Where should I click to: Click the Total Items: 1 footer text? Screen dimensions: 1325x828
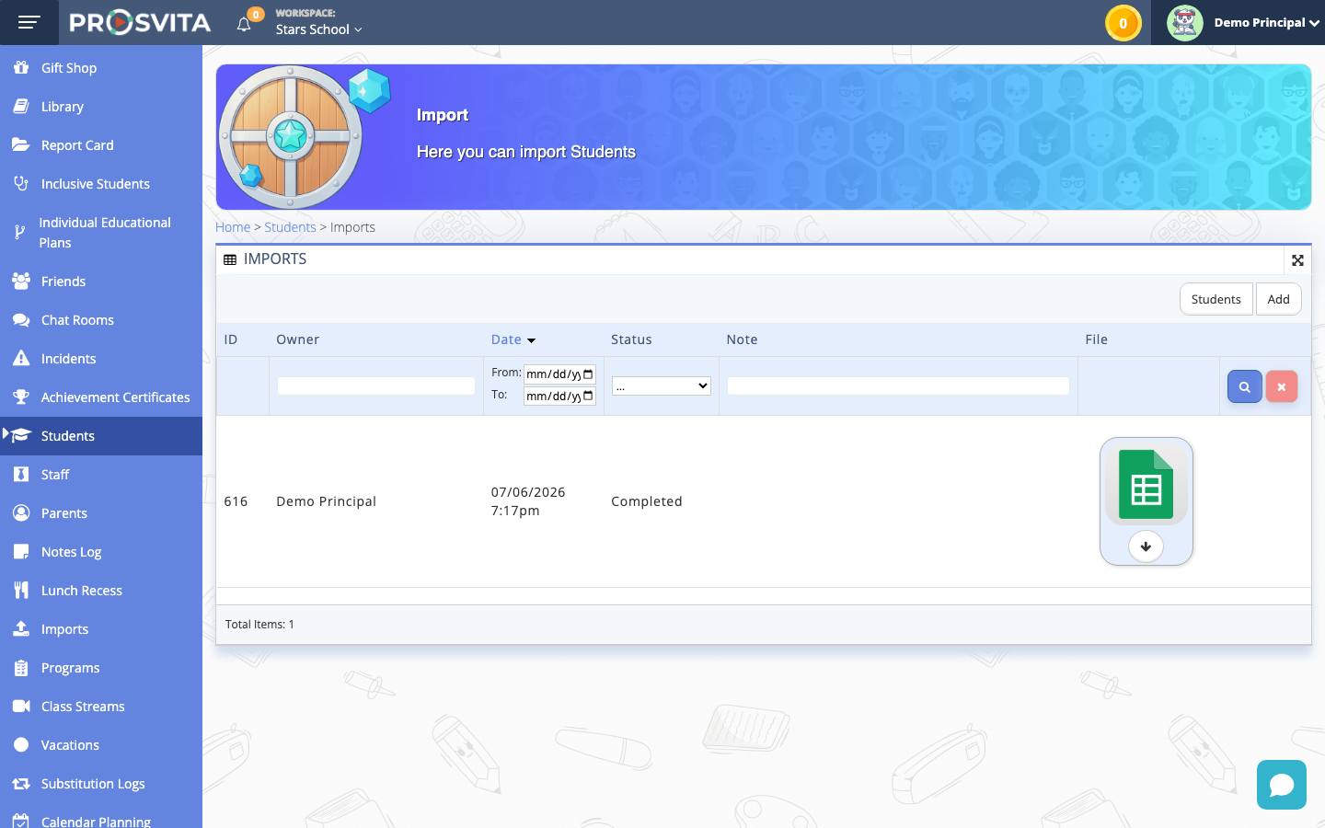(x=259, y=624)
